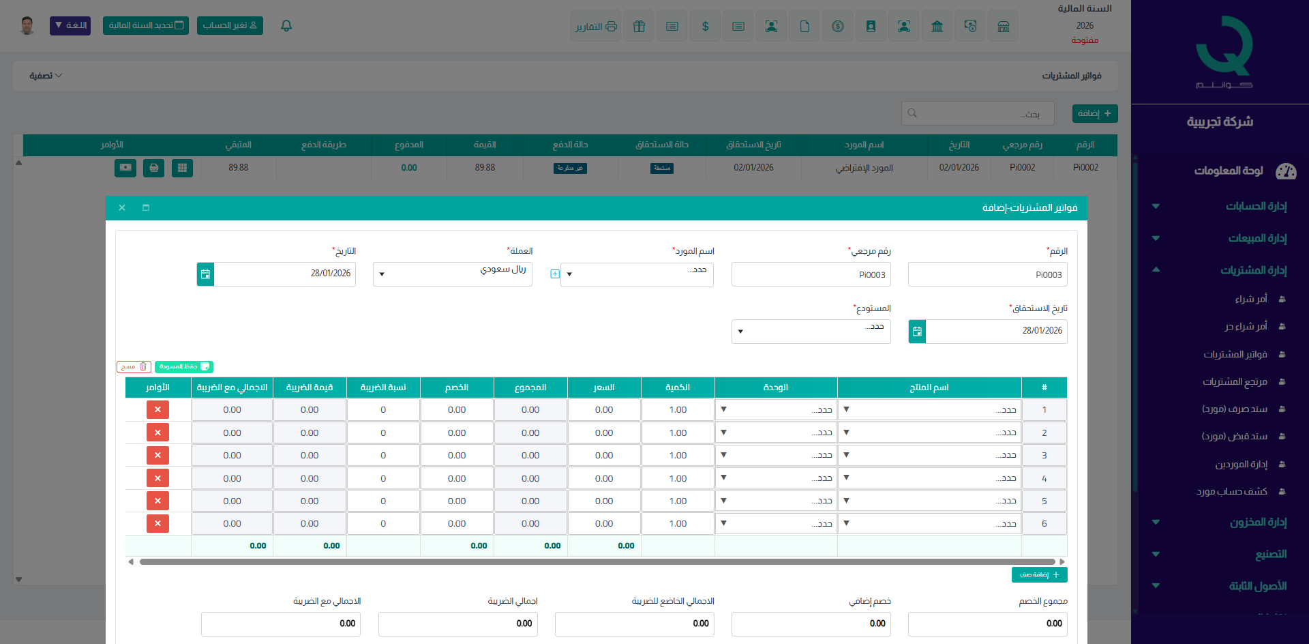Open calendar picker for التاريخ field
The width and height of the screenshot is (1309, 644).
click(x=205, y=274)
